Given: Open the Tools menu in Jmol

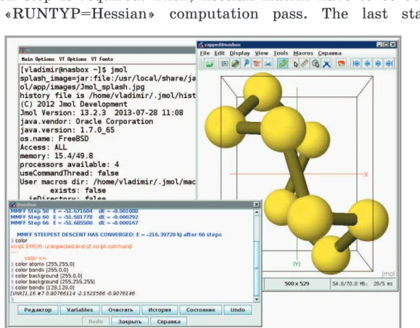Looking at the screenshot, I should click(281, 53).
